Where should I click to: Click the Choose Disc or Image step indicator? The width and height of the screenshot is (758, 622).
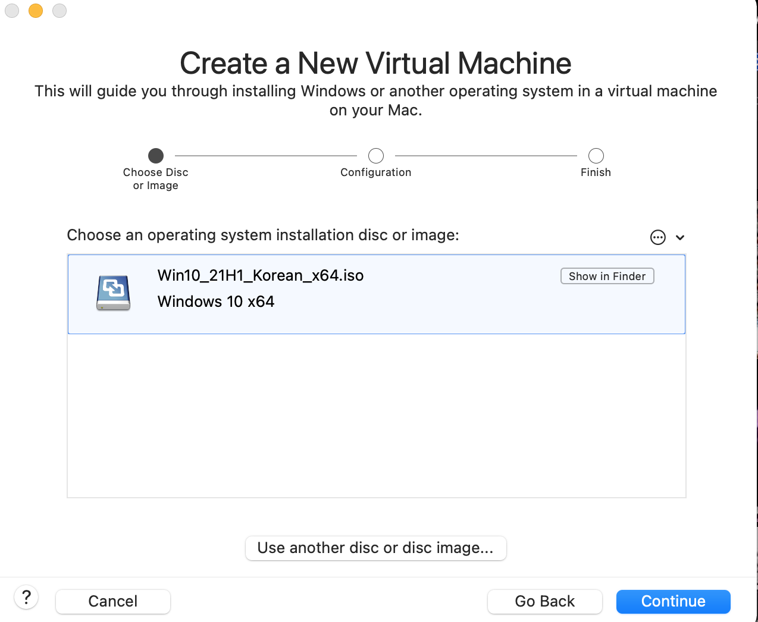pyautogui.click(x=156, y=156)
